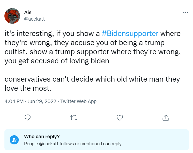Image resolution: width=193 pixels, height=153 pixels.
Task: Click the 4:04 PM timestamp
Action: click(14, 101)
